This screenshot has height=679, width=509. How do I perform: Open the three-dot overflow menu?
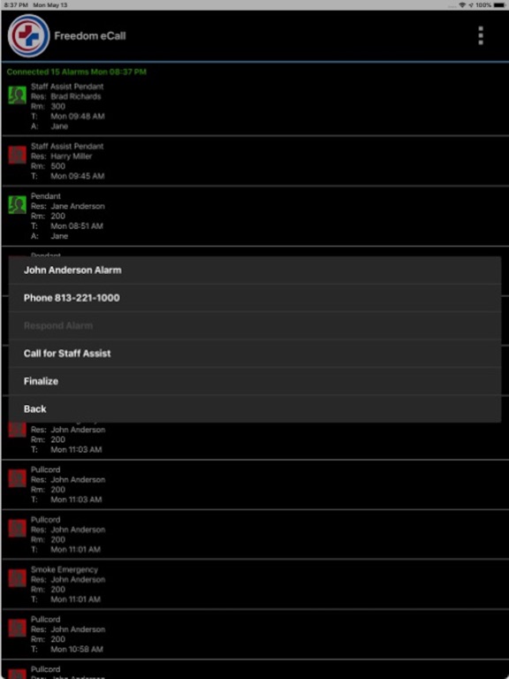point(481,35)
